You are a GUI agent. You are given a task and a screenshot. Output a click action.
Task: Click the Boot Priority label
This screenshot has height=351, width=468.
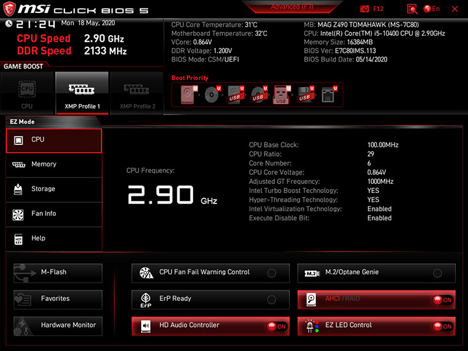190,78
